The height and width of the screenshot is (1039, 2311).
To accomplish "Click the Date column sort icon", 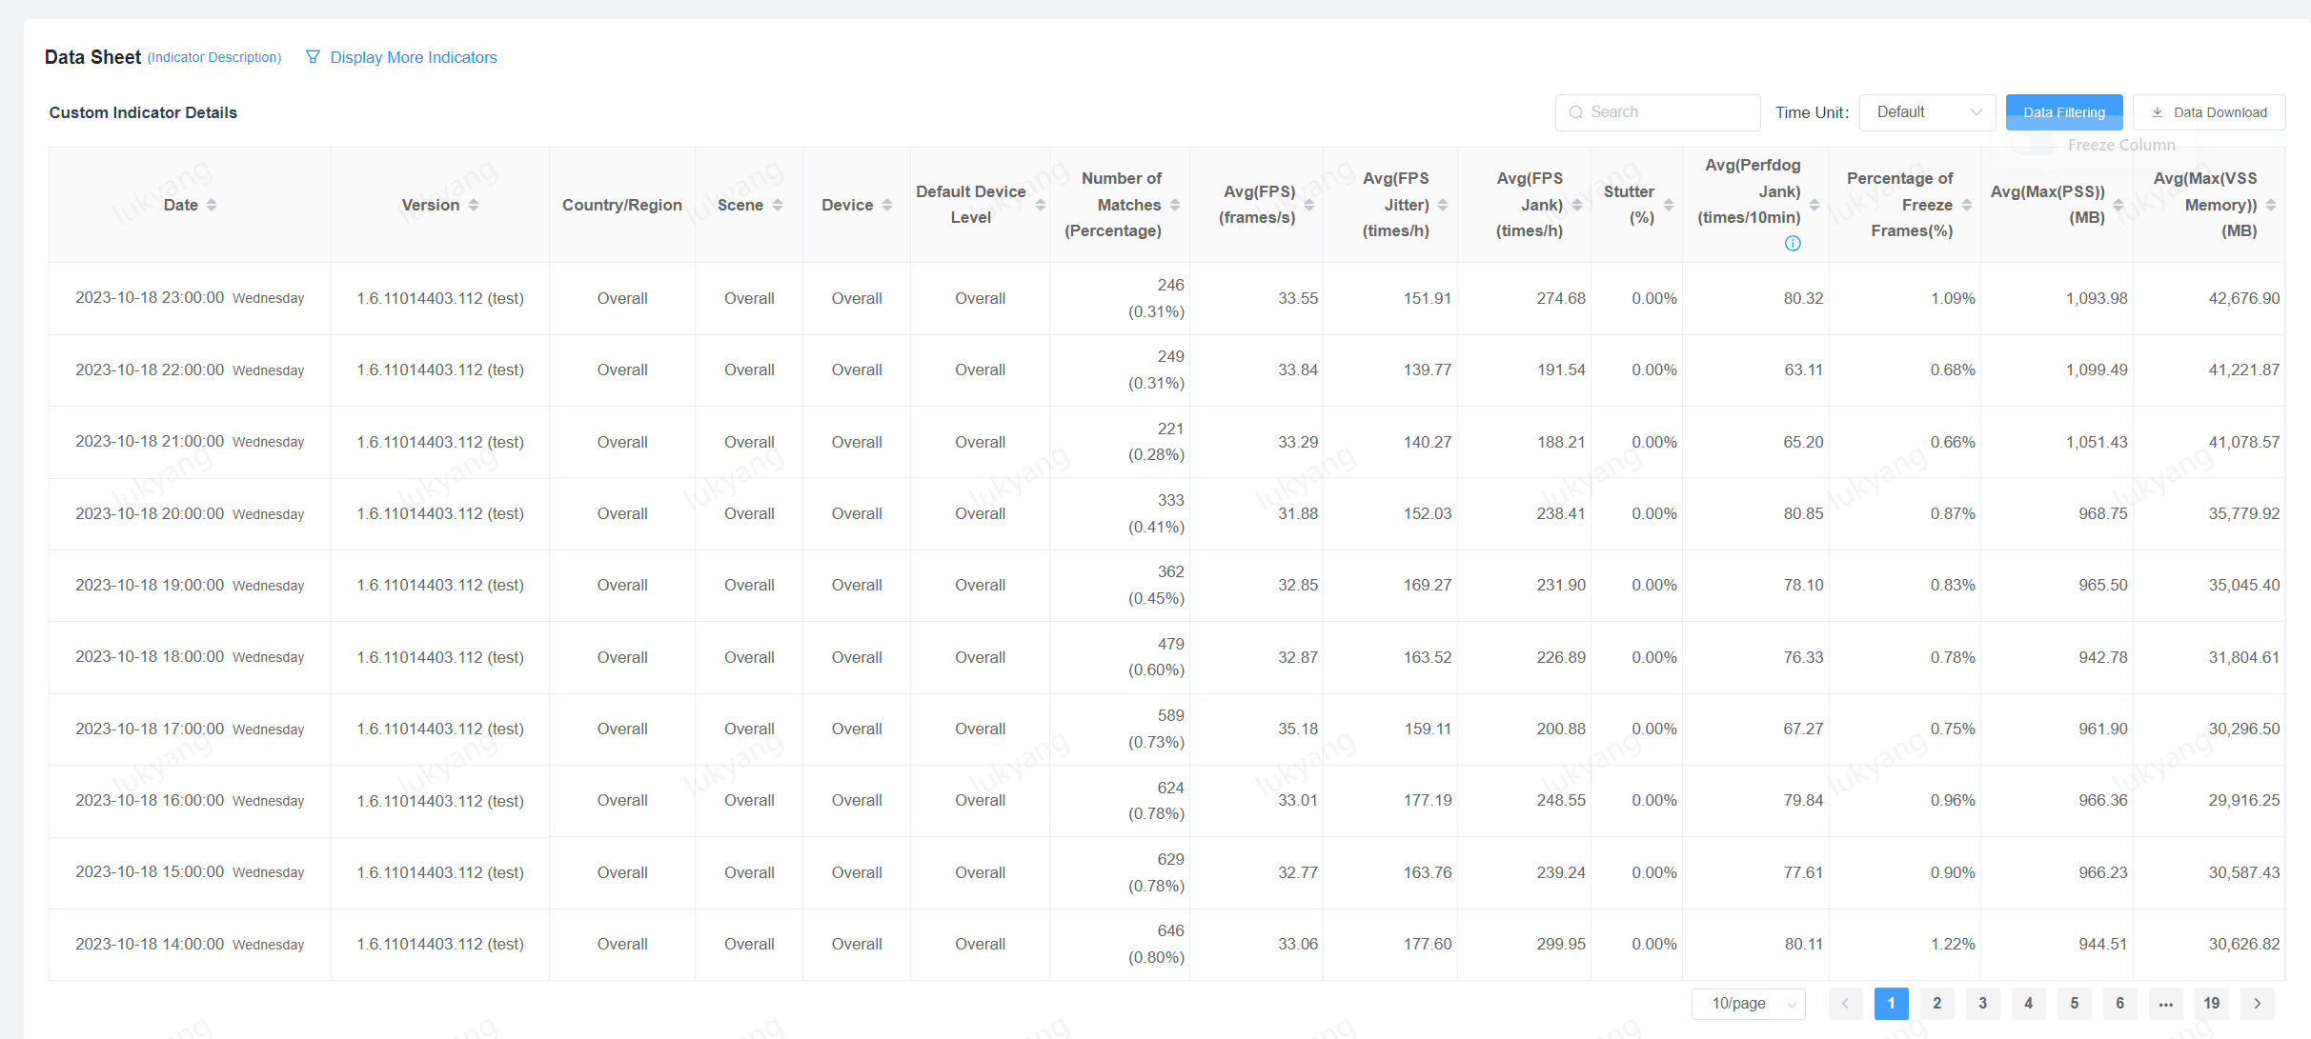I will 212,205.
